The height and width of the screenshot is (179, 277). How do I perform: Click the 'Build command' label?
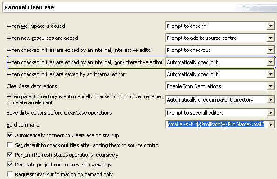click(23, 125)
